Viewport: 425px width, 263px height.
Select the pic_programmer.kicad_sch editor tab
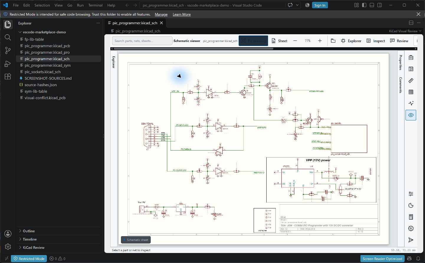pyautogui.click(x=135, y=23)
